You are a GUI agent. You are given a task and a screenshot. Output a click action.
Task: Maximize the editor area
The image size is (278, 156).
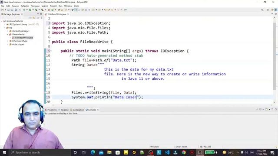(276, 13)
